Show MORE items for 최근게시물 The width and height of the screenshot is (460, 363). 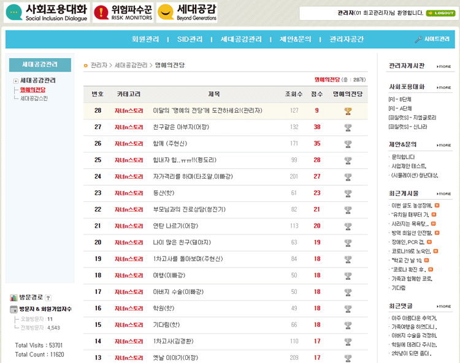point(444,193)
